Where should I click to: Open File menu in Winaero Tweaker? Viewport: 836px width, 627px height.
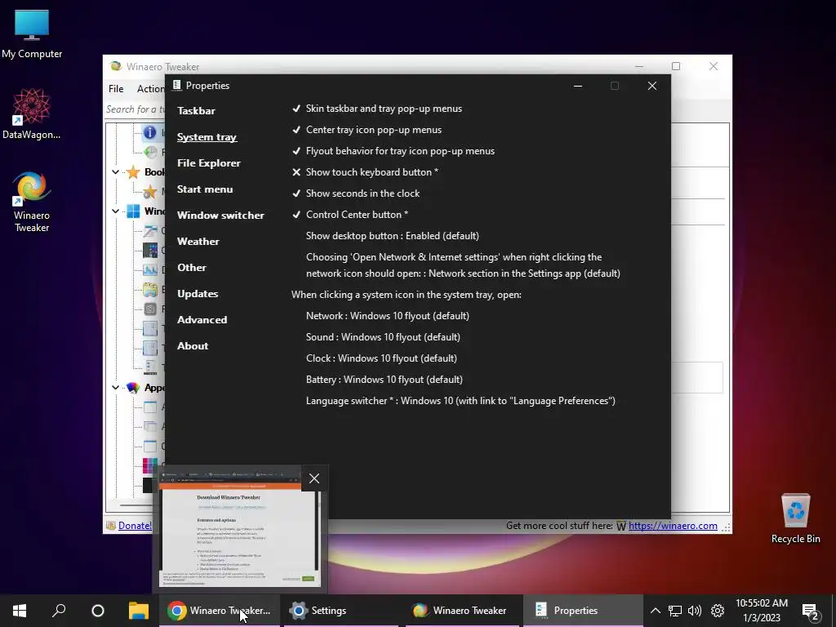116,89
